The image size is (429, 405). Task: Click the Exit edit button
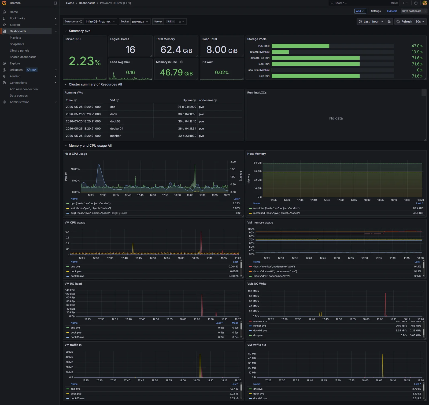392,11
